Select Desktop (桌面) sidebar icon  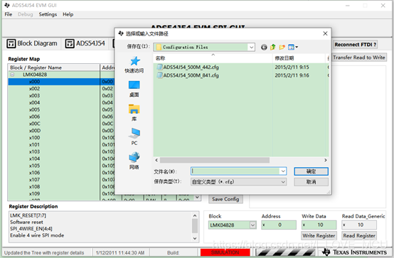click(134, 85)
